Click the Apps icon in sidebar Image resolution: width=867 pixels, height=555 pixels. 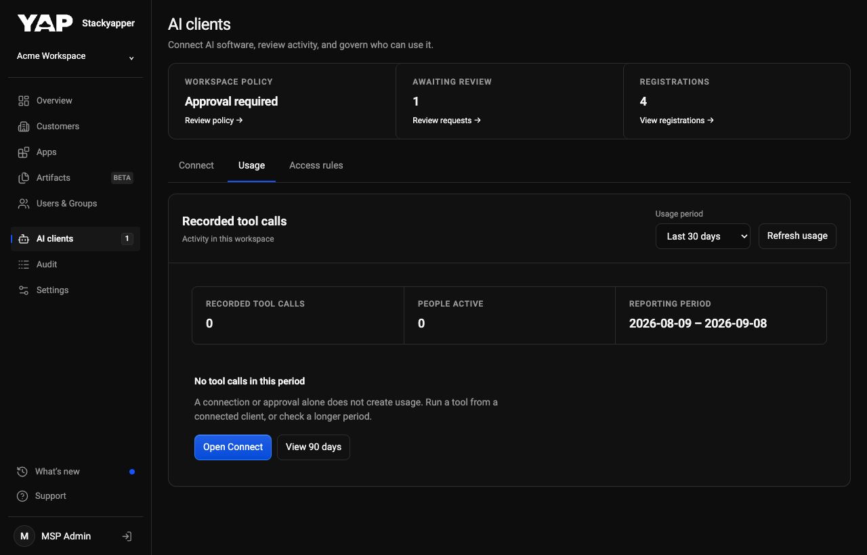[x=24, y=152]
